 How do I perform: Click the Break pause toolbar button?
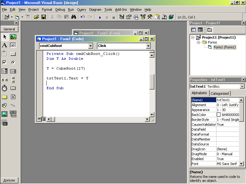(107, 17)
